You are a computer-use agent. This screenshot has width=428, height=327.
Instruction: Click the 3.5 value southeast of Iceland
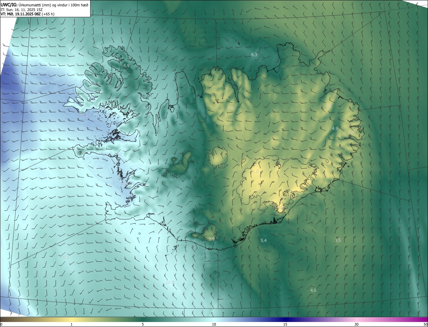coord(338,240)
